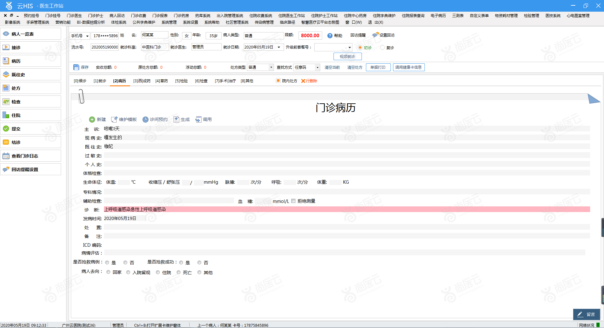604x328 pixels.
Task: Select the 复诊 radio button
Action: pyautogui.click(x=382, y=48)
